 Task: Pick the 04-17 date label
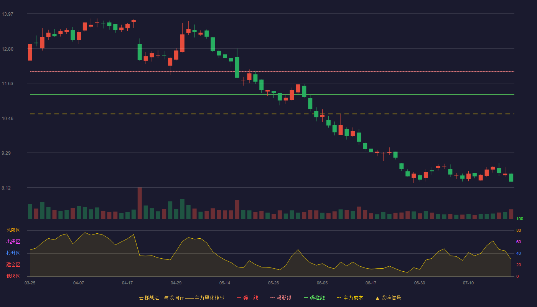(127, 283)
